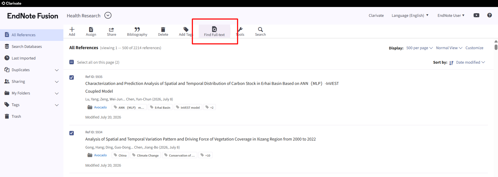Expand the My Folders section chevron
This screenshot has width=498, height=177.
57,93
